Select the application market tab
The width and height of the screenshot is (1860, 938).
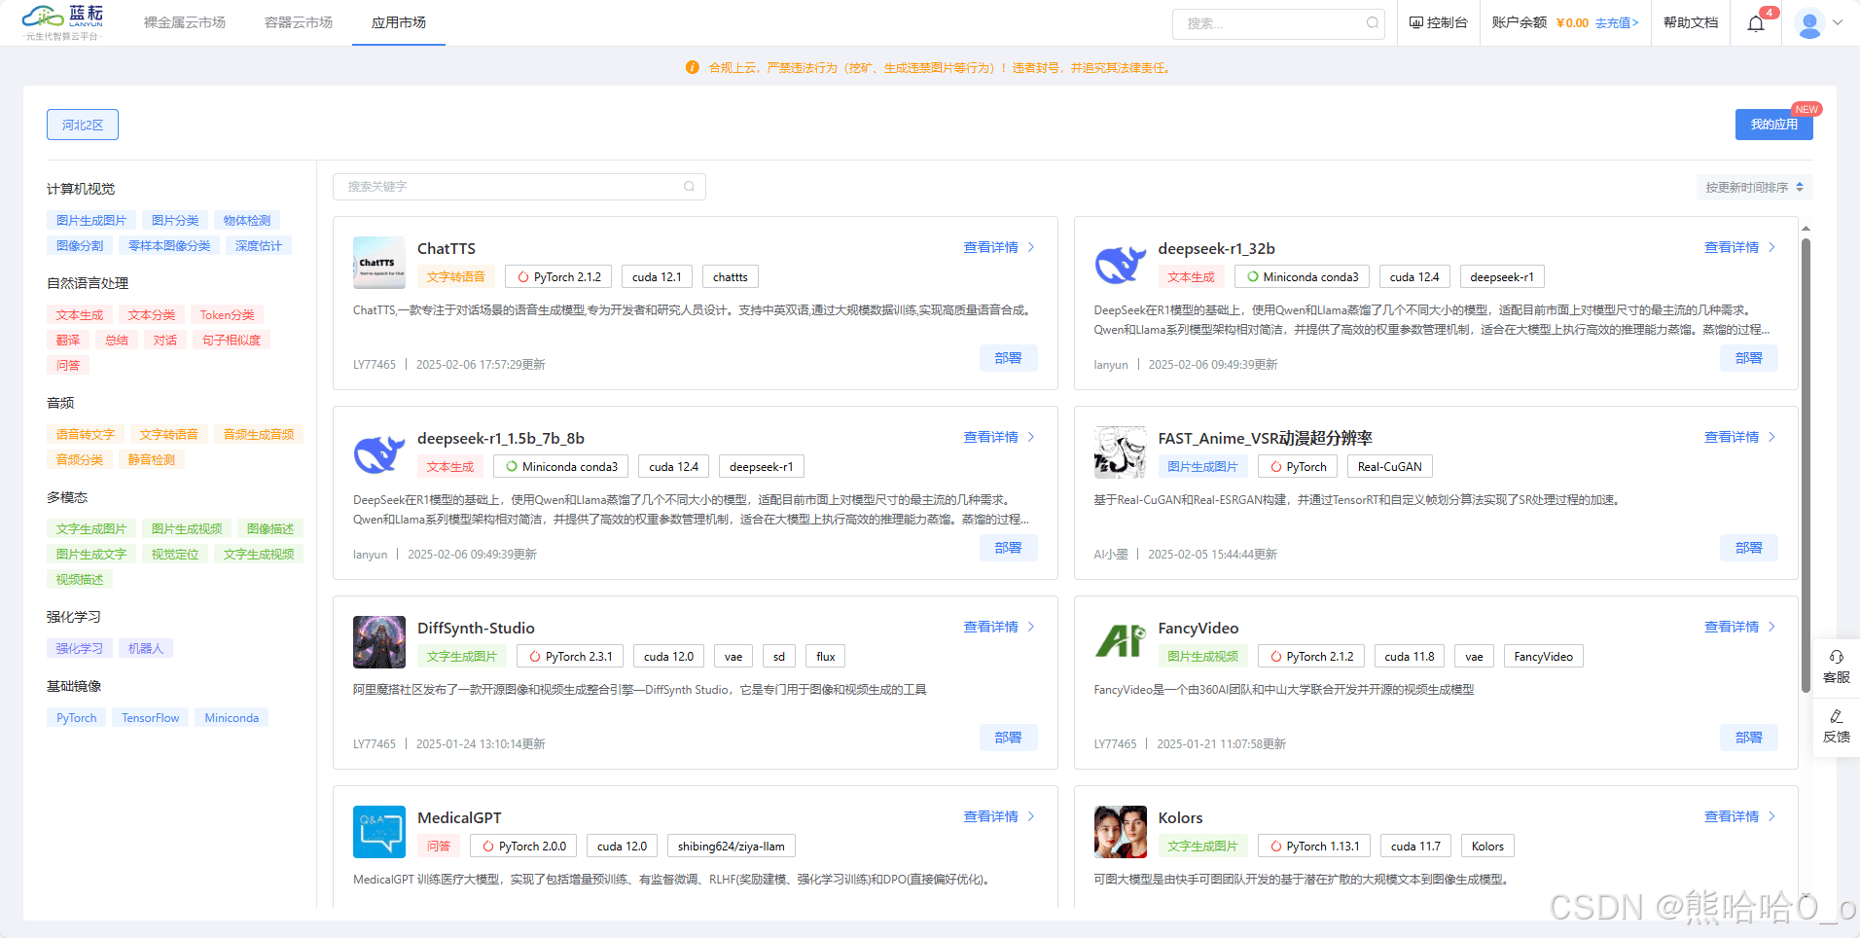[399, 22]
